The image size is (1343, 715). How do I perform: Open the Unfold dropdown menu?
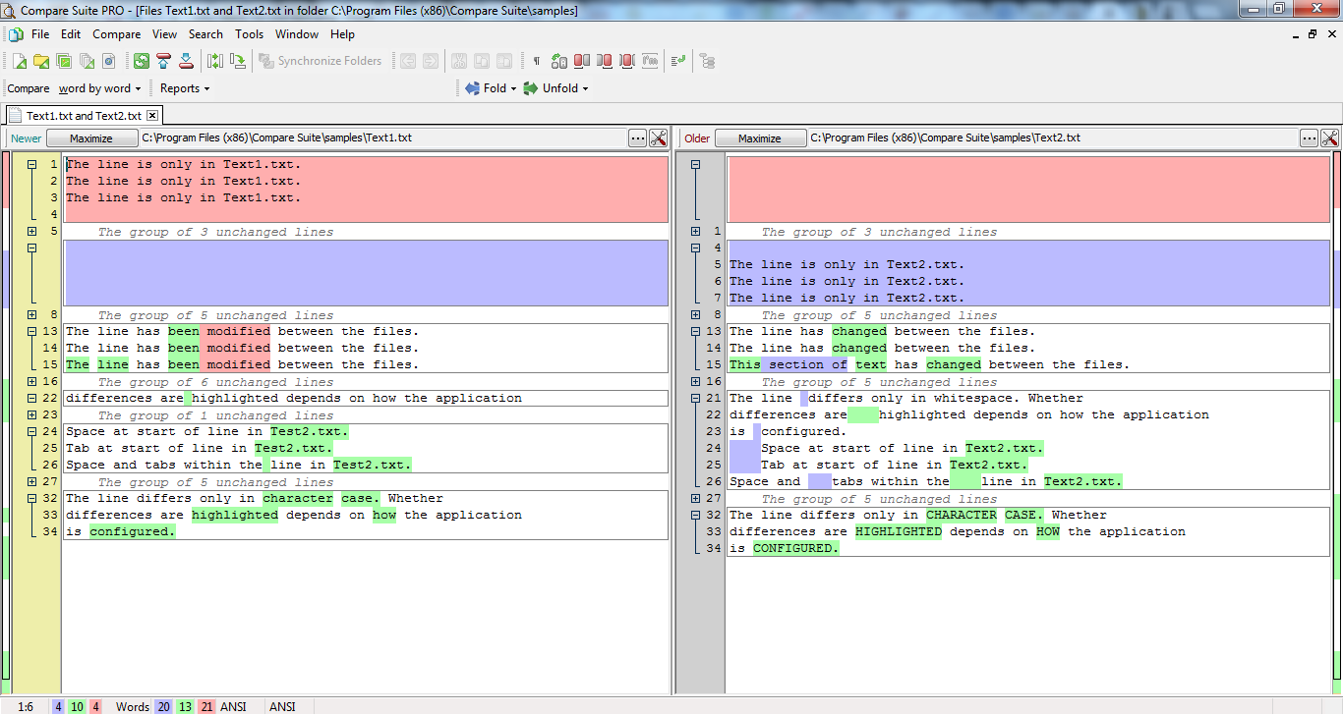(x=555, y=88)
